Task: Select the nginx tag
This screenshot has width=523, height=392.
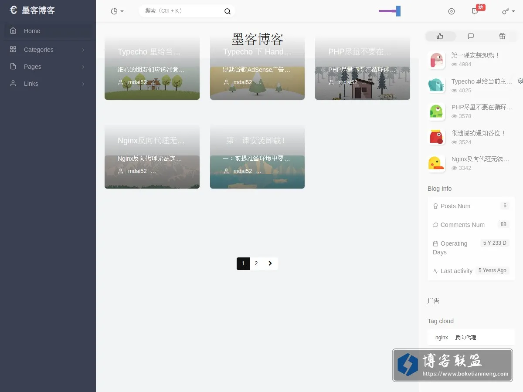Action: click(441, 338)
